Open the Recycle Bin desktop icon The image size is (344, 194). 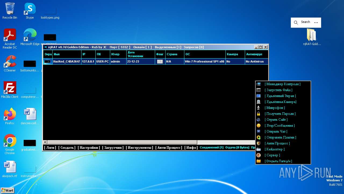coord(10,11)
